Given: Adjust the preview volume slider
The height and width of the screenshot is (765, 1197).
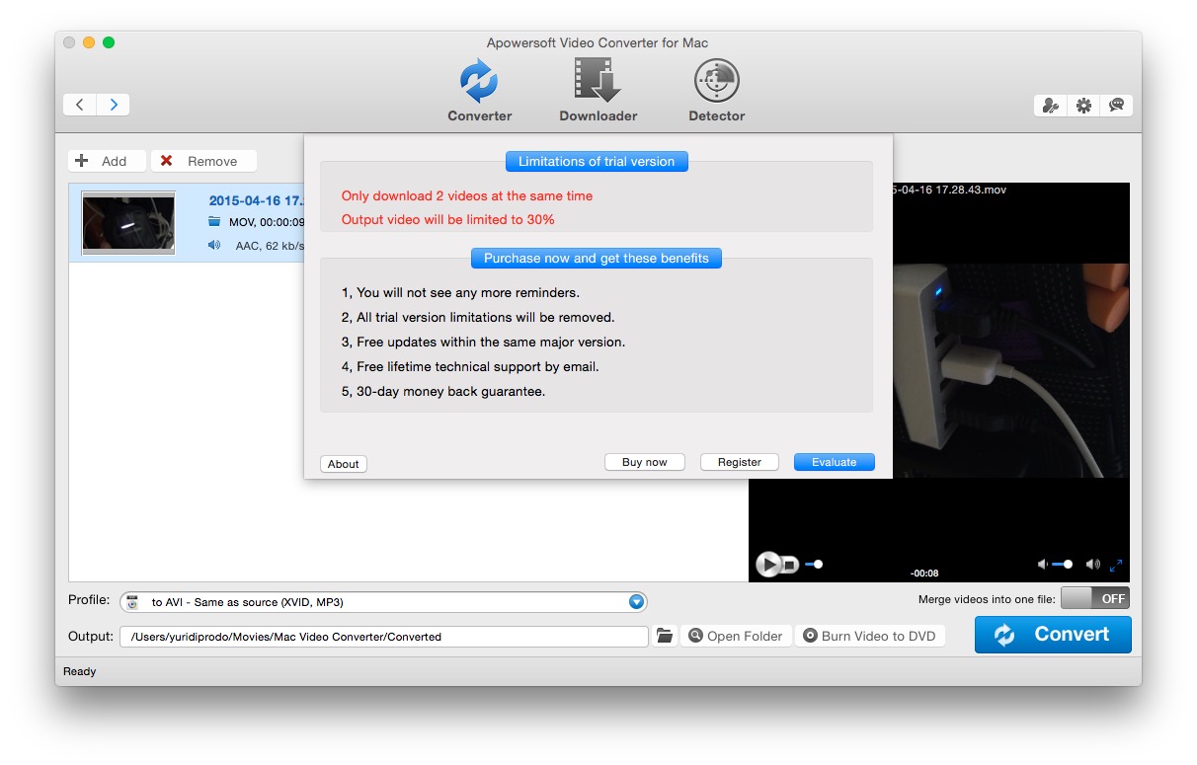Looking at the screenshot, I should (x=1063, y=565).
